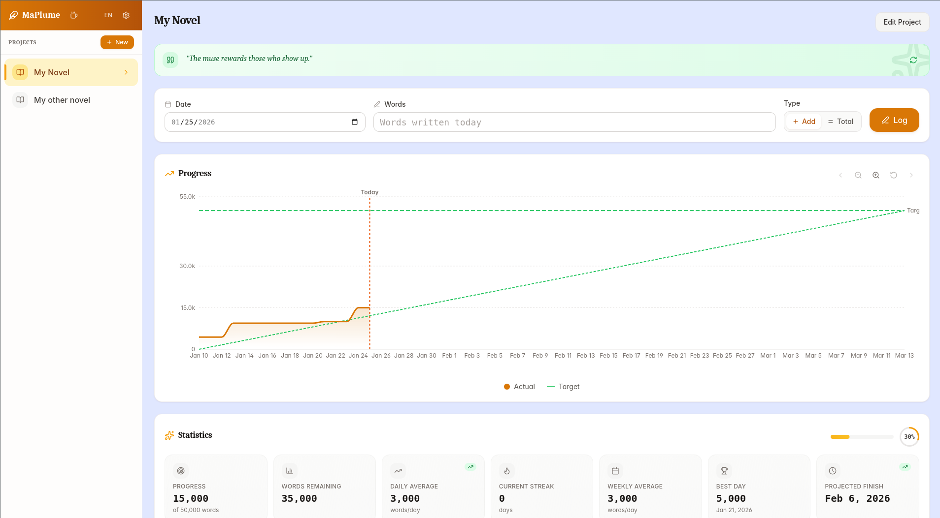Zoom out on the Progress chart
This screenshot has width=940, height=518.
point(858,175)
